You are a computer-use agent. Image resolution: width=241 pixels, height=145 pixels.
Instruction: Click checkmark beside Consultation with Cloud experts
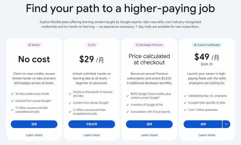tap(128, 112)
